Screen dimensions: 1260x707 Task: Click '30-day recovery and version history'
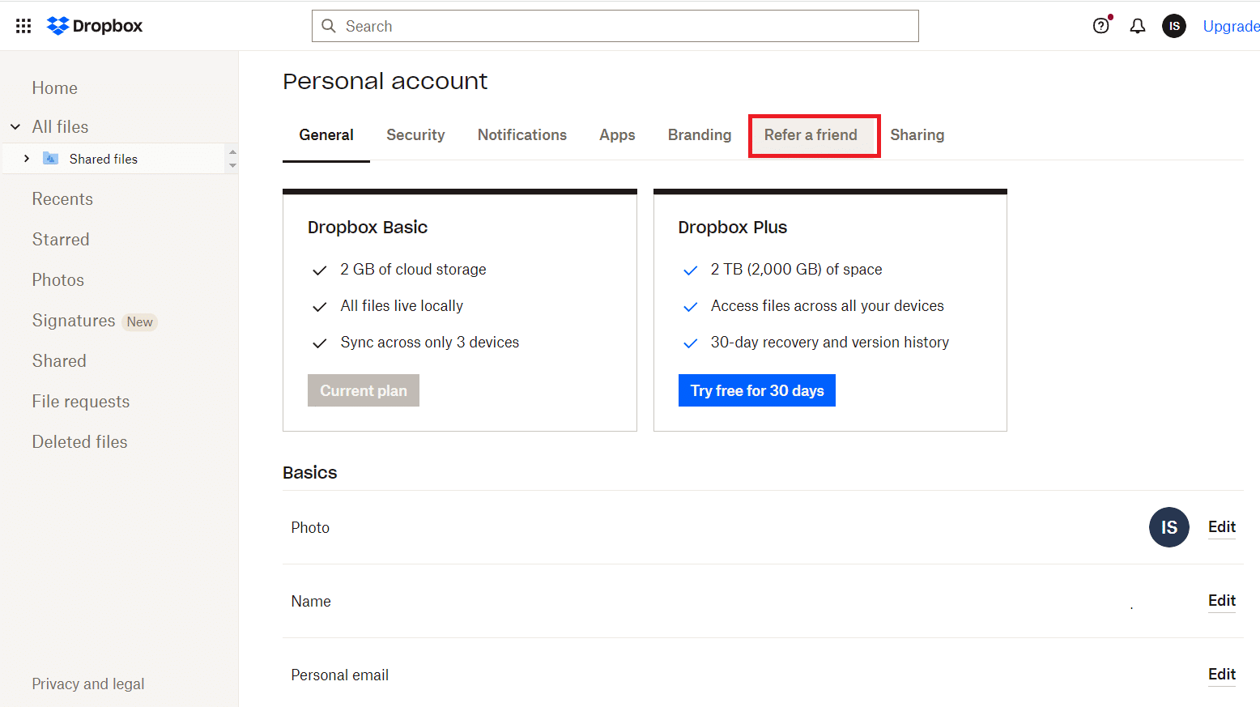830,343
